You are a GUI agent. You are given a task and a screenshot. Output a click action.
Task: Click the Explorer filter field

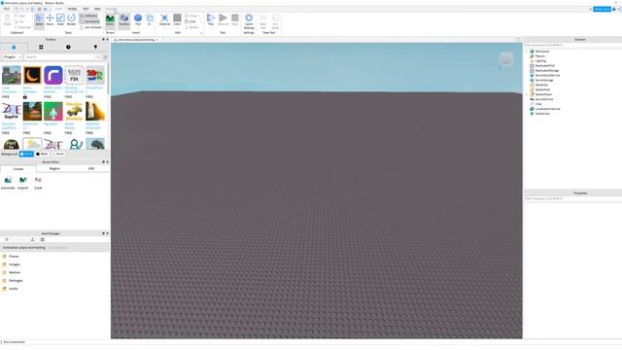click(x=572, y=45)
